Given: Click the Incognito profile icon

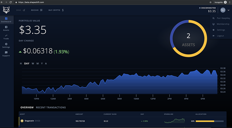Looking at the screenshot, I should tap(225, 2).
